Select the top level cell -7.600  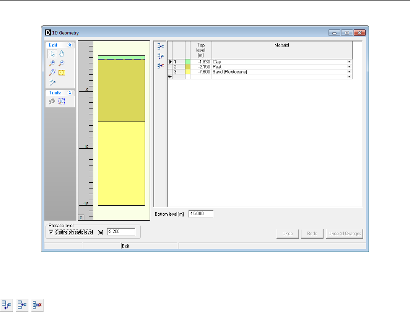(x=201, y=72)
